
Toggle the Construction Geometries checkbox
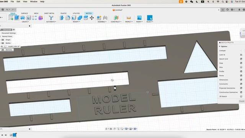coord(241,92)
